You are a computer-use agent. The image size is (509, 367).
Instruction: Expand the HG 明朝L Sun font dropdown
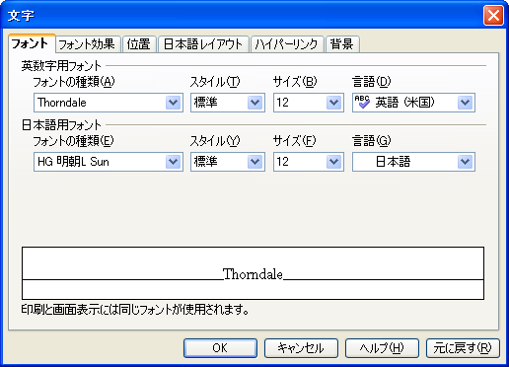pyautogui.click(x=173, y=162)
